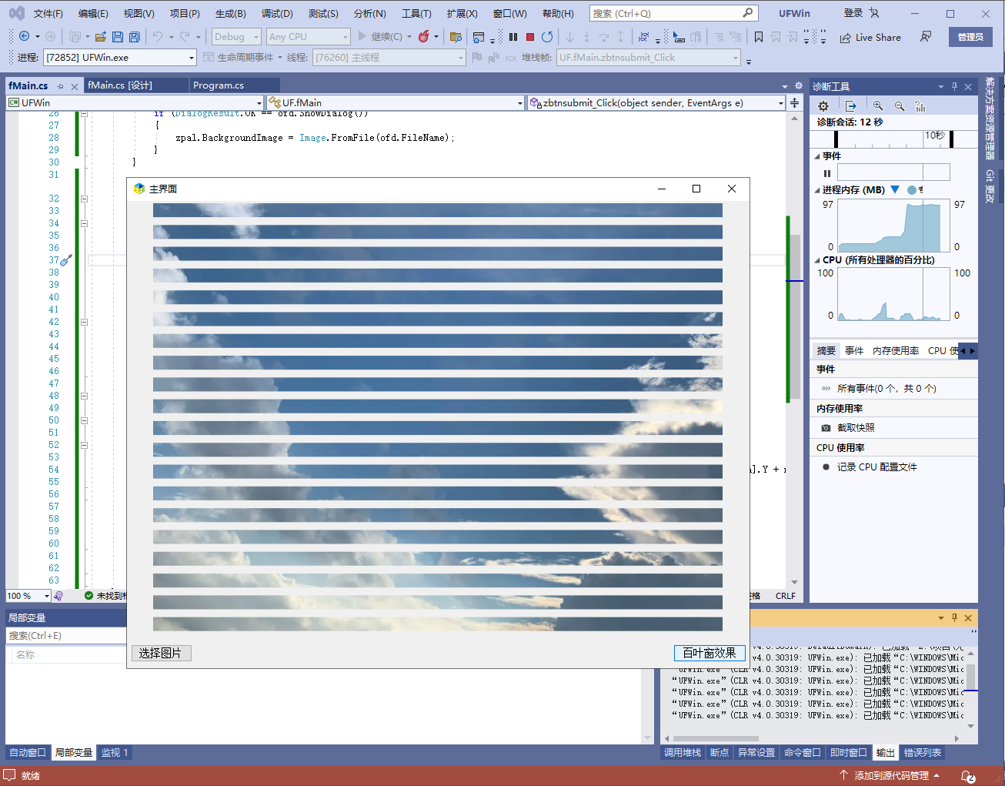Toggle pause on the 事件 track
The height and width of the screenshot is (786, 1005).
click(827, 173)
